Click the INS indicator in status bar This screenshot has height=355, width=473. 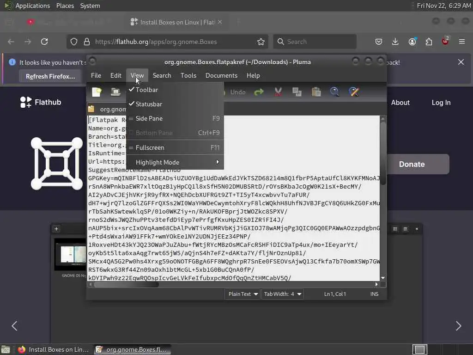(x=374, y=294)
